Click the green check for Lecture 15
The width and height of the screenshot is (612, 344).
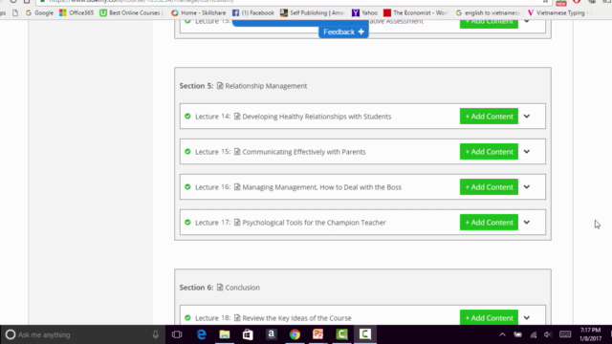coord(187,152)
